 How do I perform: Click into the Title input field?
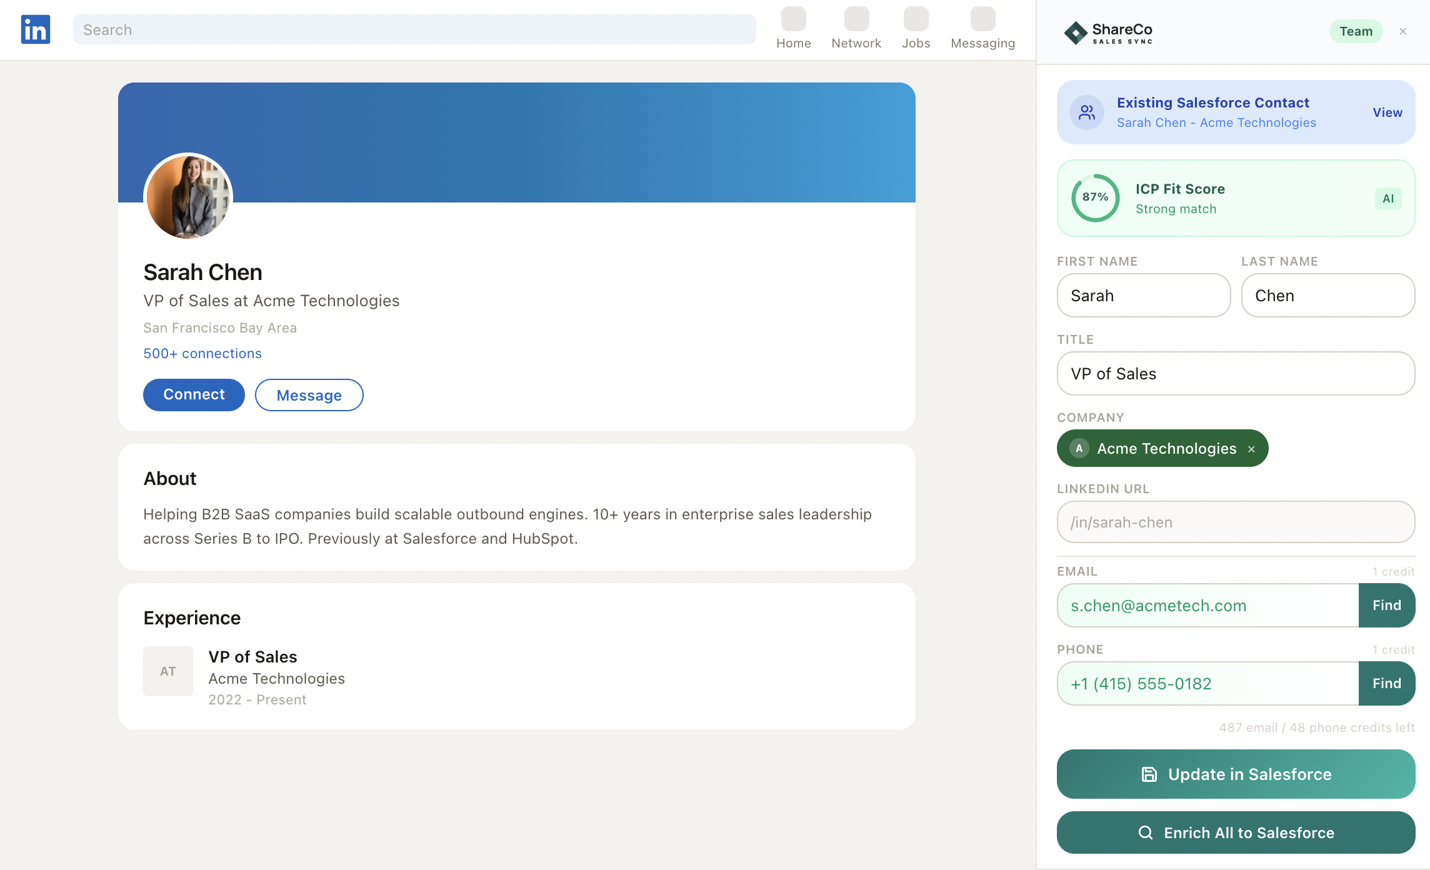1236,374
